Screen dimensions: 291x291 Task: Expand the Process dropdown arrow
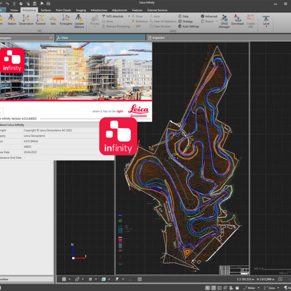95,27
